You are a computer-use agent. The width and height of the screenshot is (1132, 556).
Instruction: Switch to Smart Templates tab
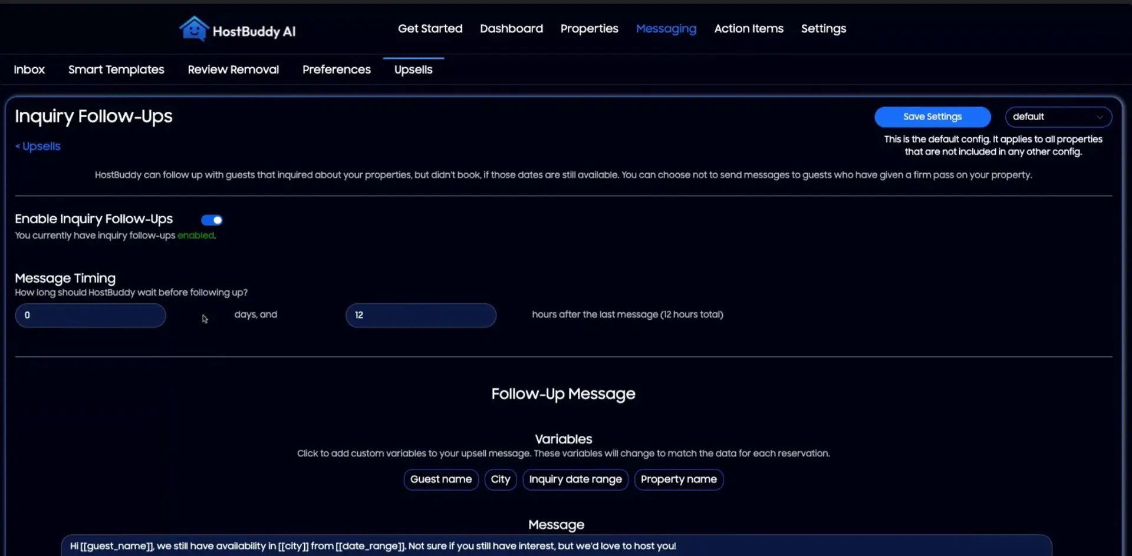pos(116,69)
